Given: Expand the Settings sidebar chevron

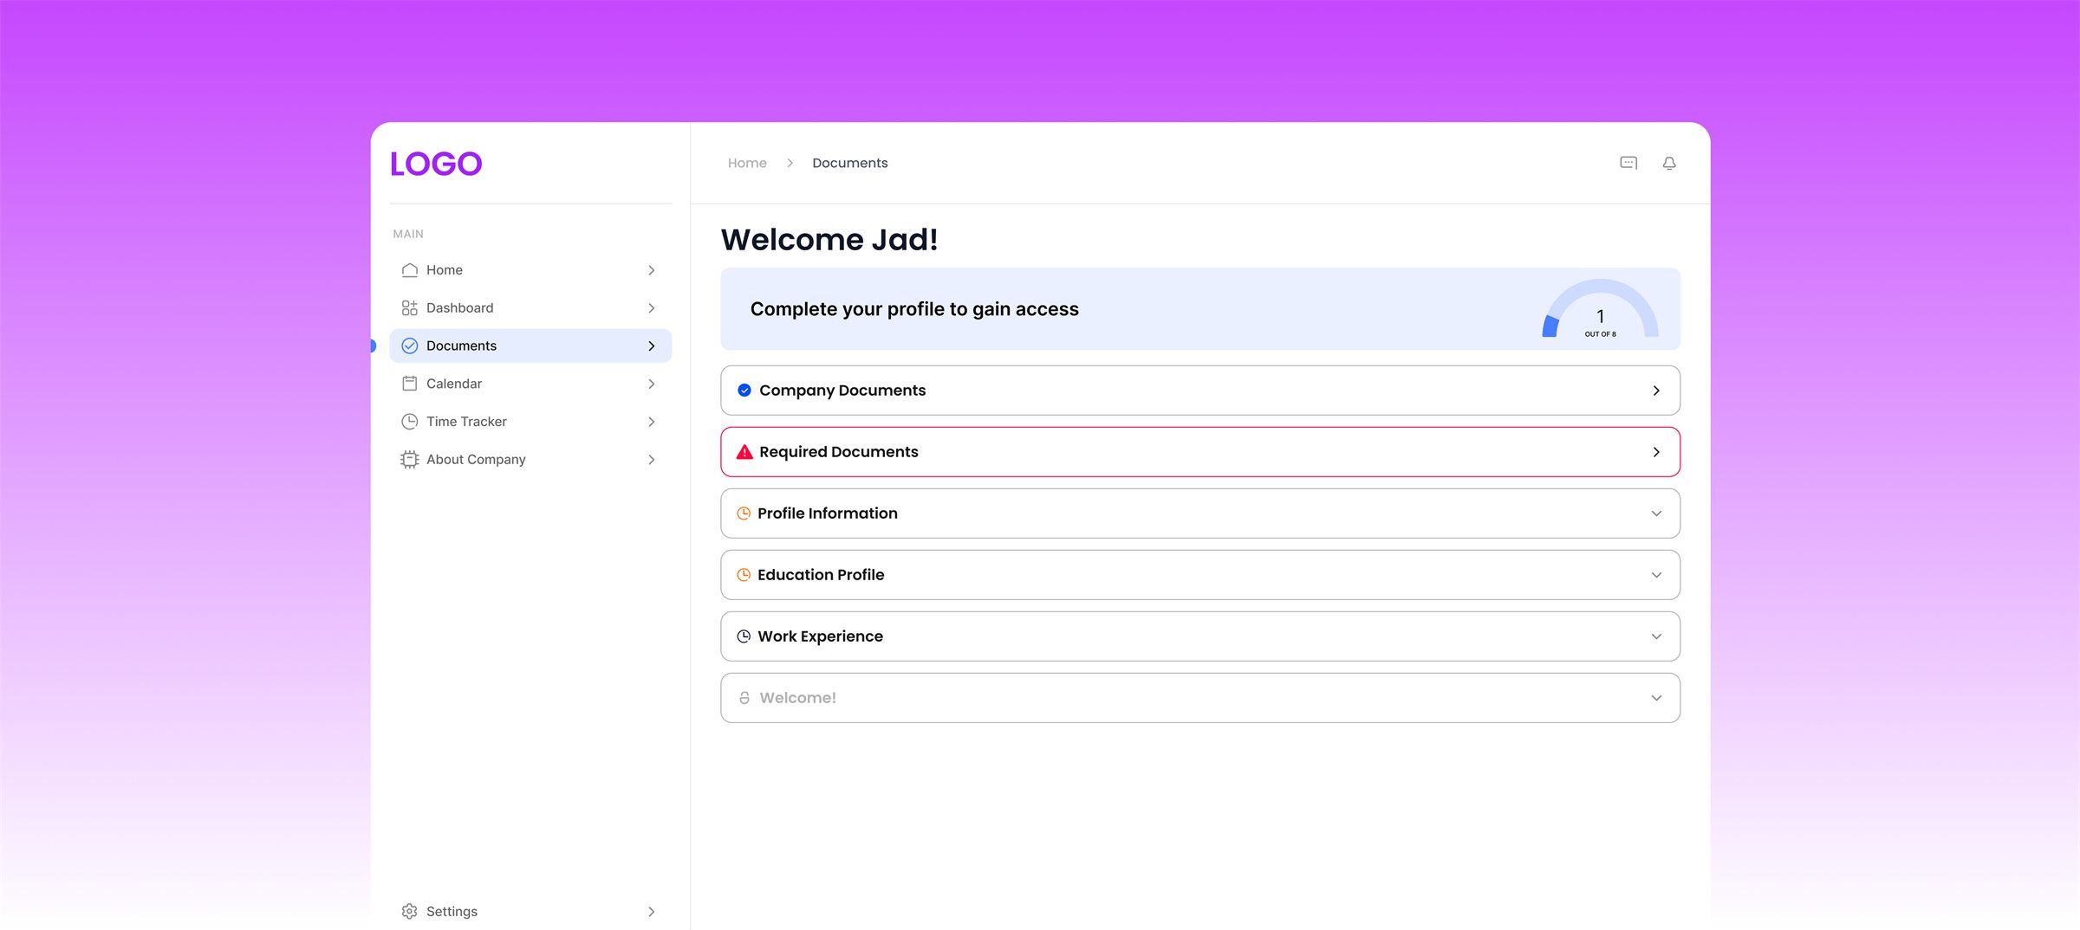Looking at the screenshot, I should [652, 912].
